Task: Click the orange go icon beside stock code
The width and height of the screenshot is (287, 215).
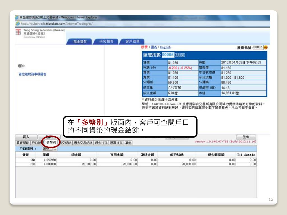Action: pyautogui.click(x=266, y=48)
